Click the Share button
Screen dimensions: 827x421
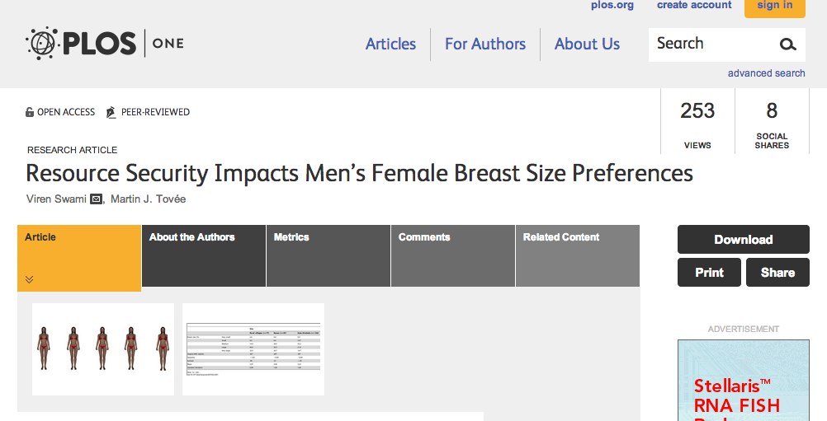(777, 272)
